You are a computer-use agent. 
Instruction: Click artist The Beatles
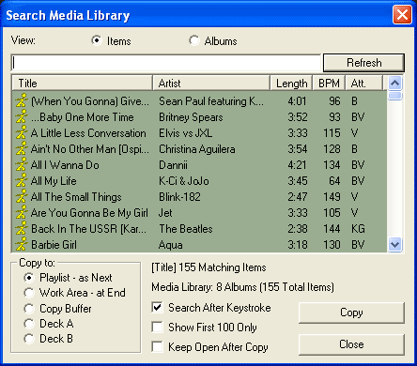click(x=186, y=229)
